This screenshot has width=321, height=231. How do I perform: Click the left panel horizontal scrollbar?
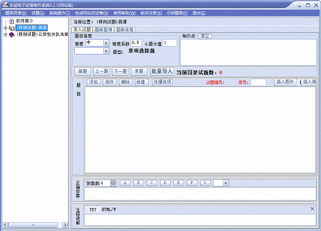(x=35, y=225)
